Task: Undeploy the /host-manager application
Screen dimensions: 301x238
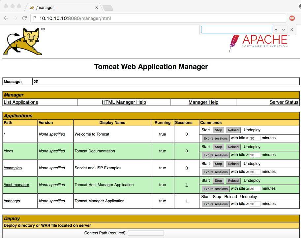Action: click(252, 180)
